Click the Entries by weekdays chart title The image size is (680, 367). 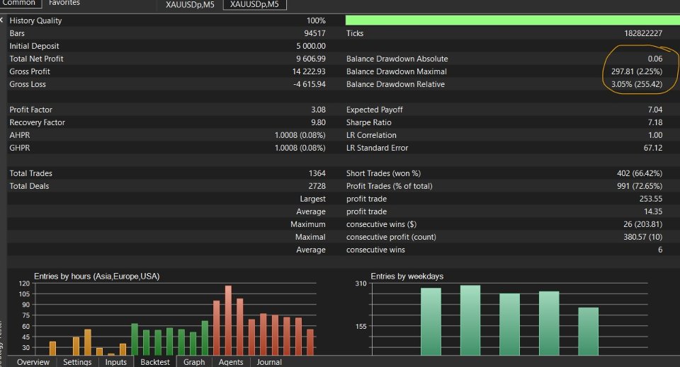[407, 276]
